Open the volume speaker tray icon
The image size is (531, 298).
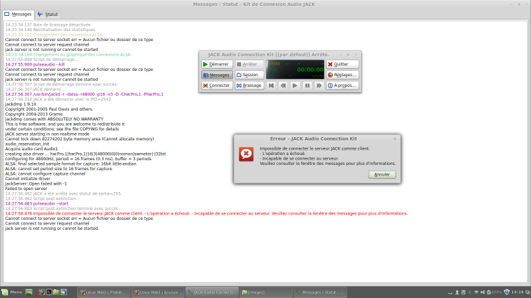(x=483, y=292)
